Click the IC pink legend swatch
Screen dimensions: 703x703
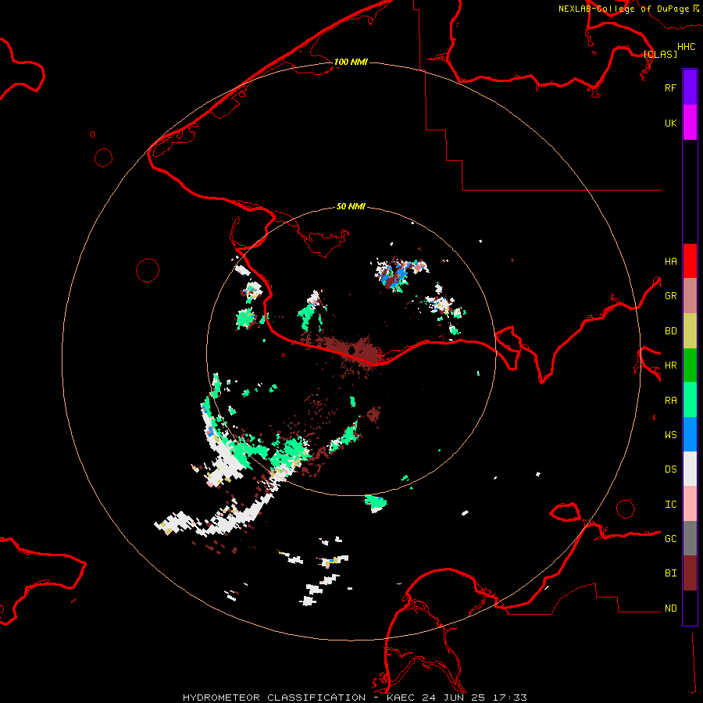tap(690, 504)
